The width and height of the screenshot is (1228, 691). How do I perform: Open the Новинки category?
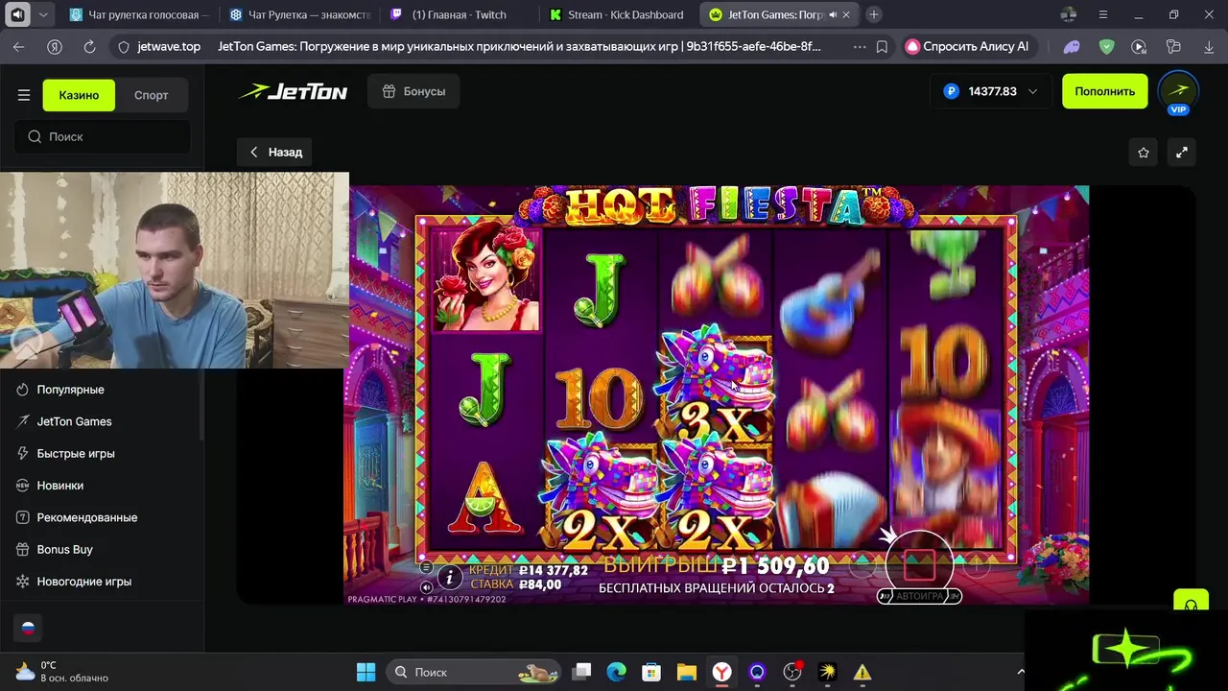click(59, 486)
